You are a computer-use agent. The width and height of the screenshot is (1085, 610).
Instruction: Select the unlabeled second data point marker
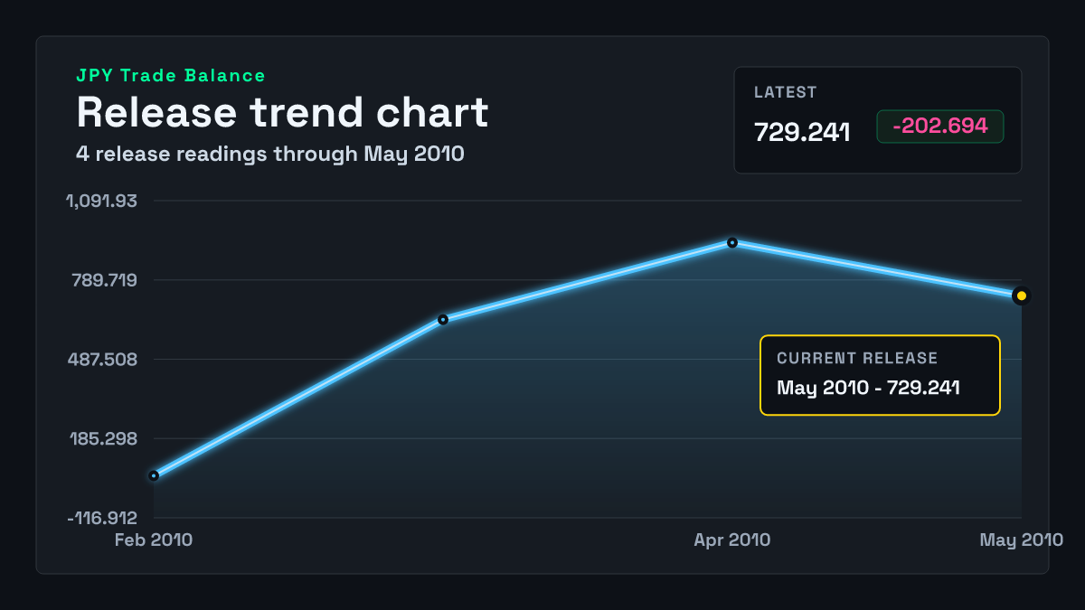443,319
